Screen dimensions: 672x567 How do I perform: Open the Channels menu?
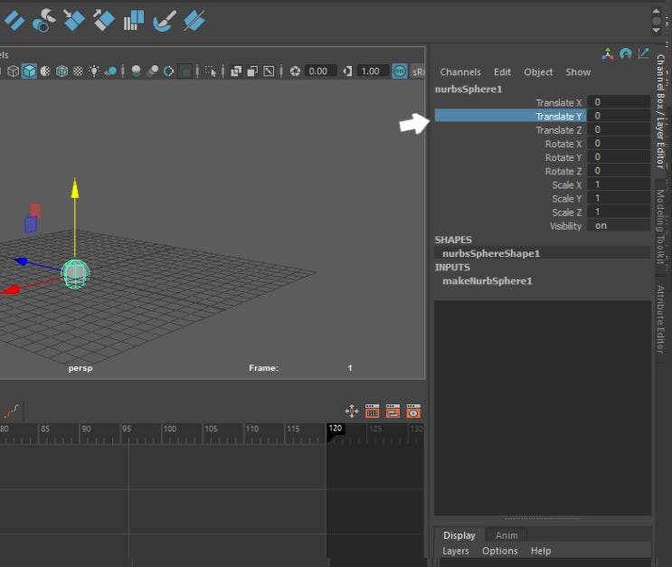tap(460, 72)
